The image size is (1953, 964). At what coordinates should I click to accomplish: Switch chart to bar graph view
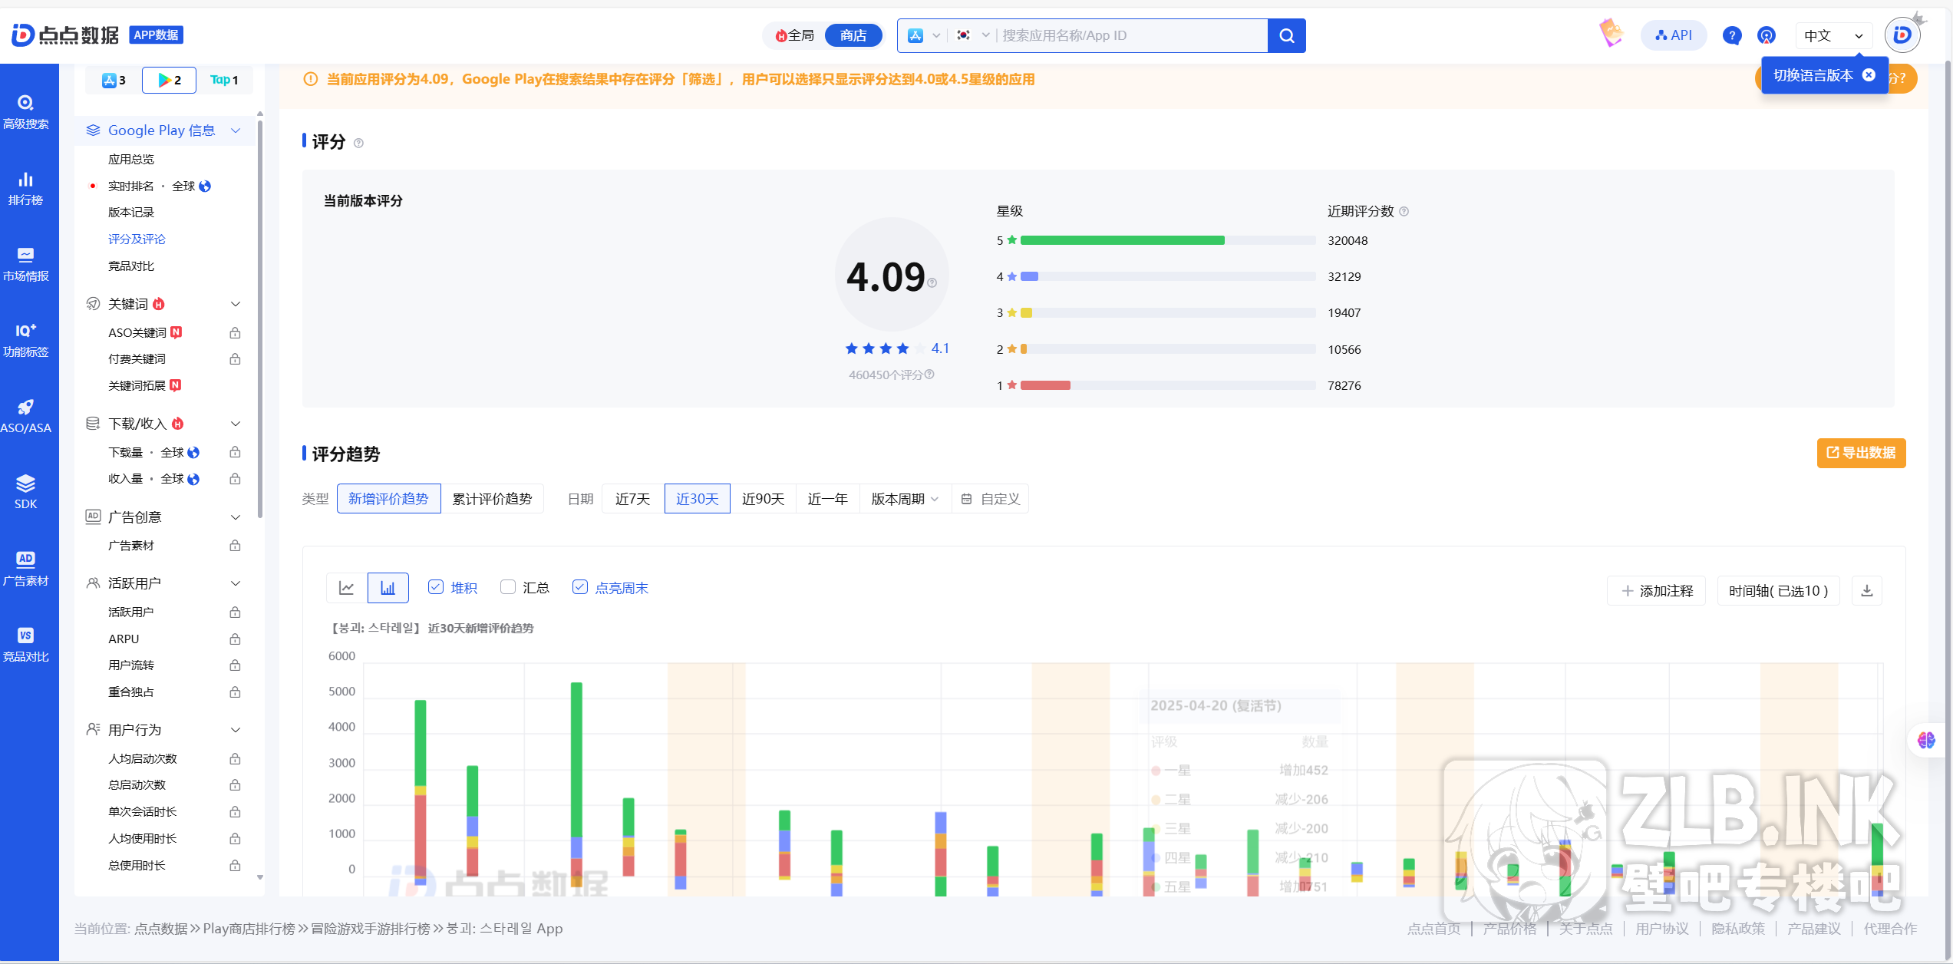[x=388, y=588]
